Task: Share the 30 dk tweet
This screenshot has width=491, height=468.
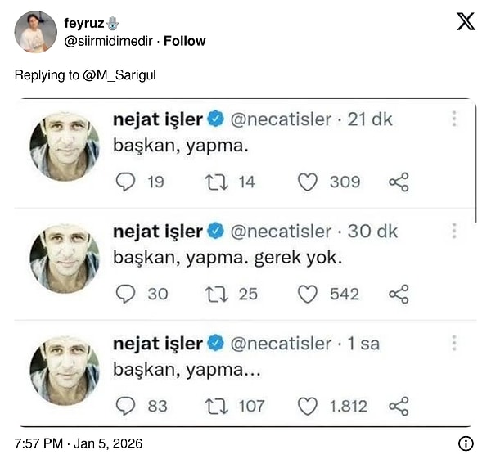Action: [x=399, y=294]
